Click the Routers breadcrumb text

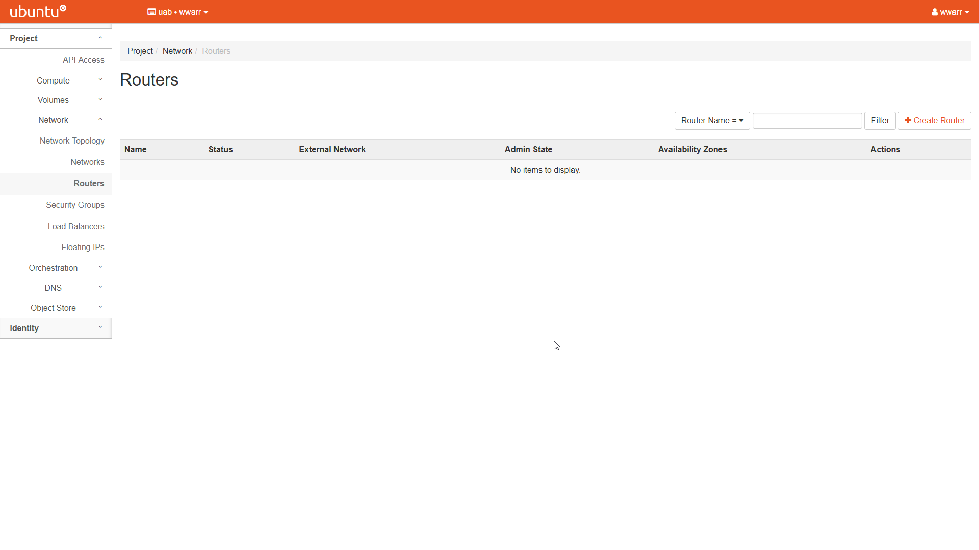click(x=216, y=51)
